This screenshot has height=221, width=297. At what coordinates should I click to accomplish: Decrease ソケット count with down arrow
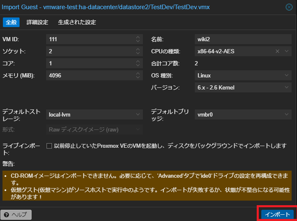pyautogui.click(x=138, y=53)
